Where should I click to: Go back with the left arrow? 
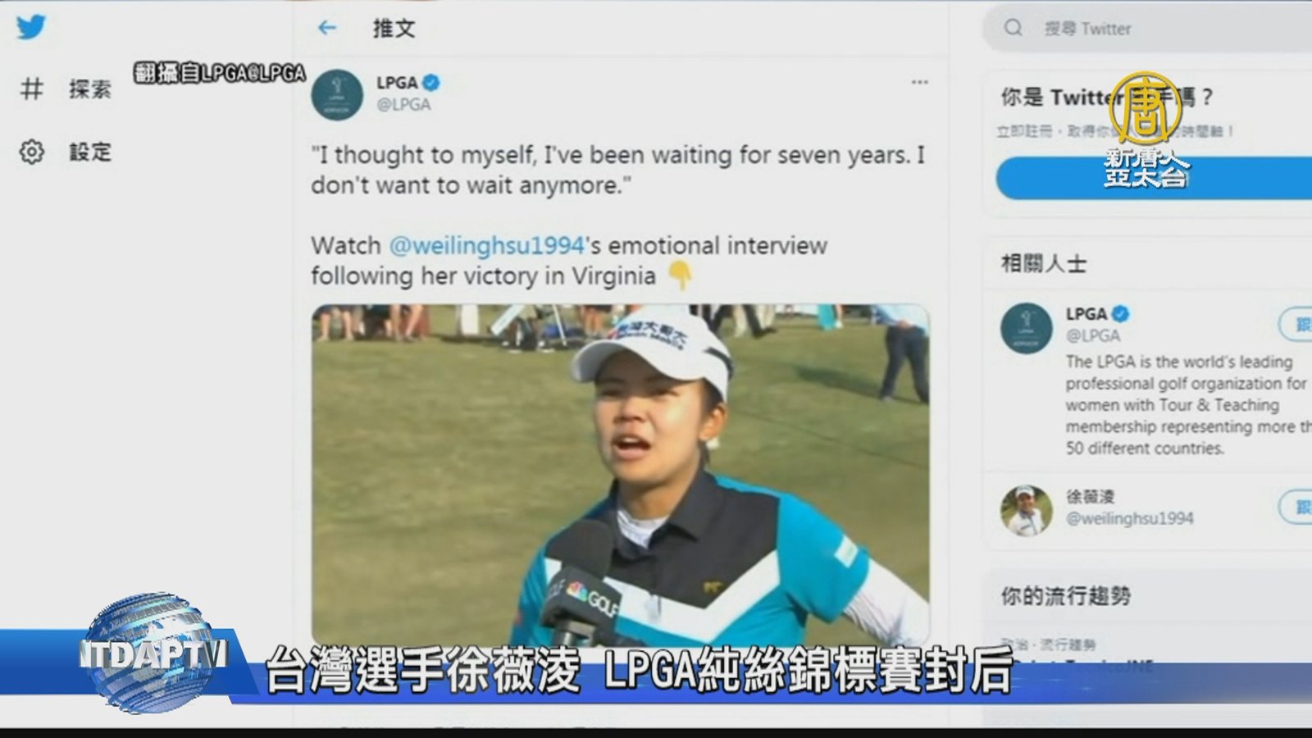tap(327, 28)
